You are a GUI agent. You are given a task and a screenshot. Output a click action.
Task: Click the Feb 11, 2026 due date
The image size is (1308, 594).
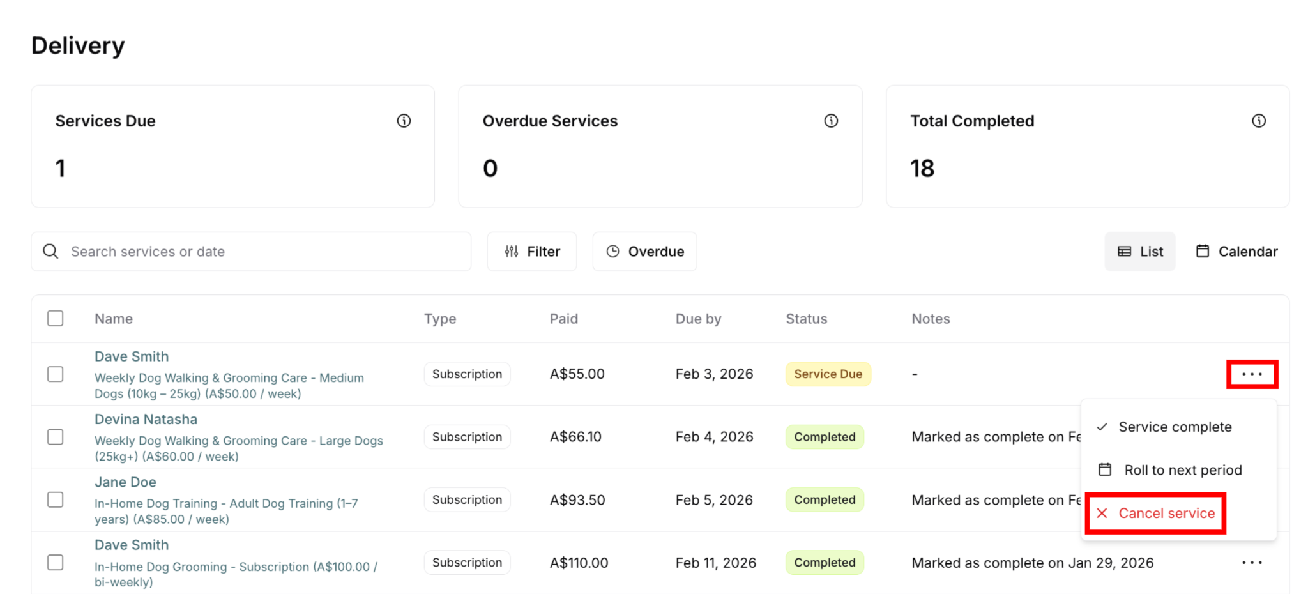tap(716, 563)
